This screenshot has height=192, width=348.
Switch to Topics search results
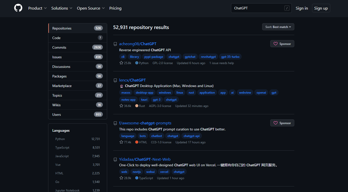[x=78, y=95]
